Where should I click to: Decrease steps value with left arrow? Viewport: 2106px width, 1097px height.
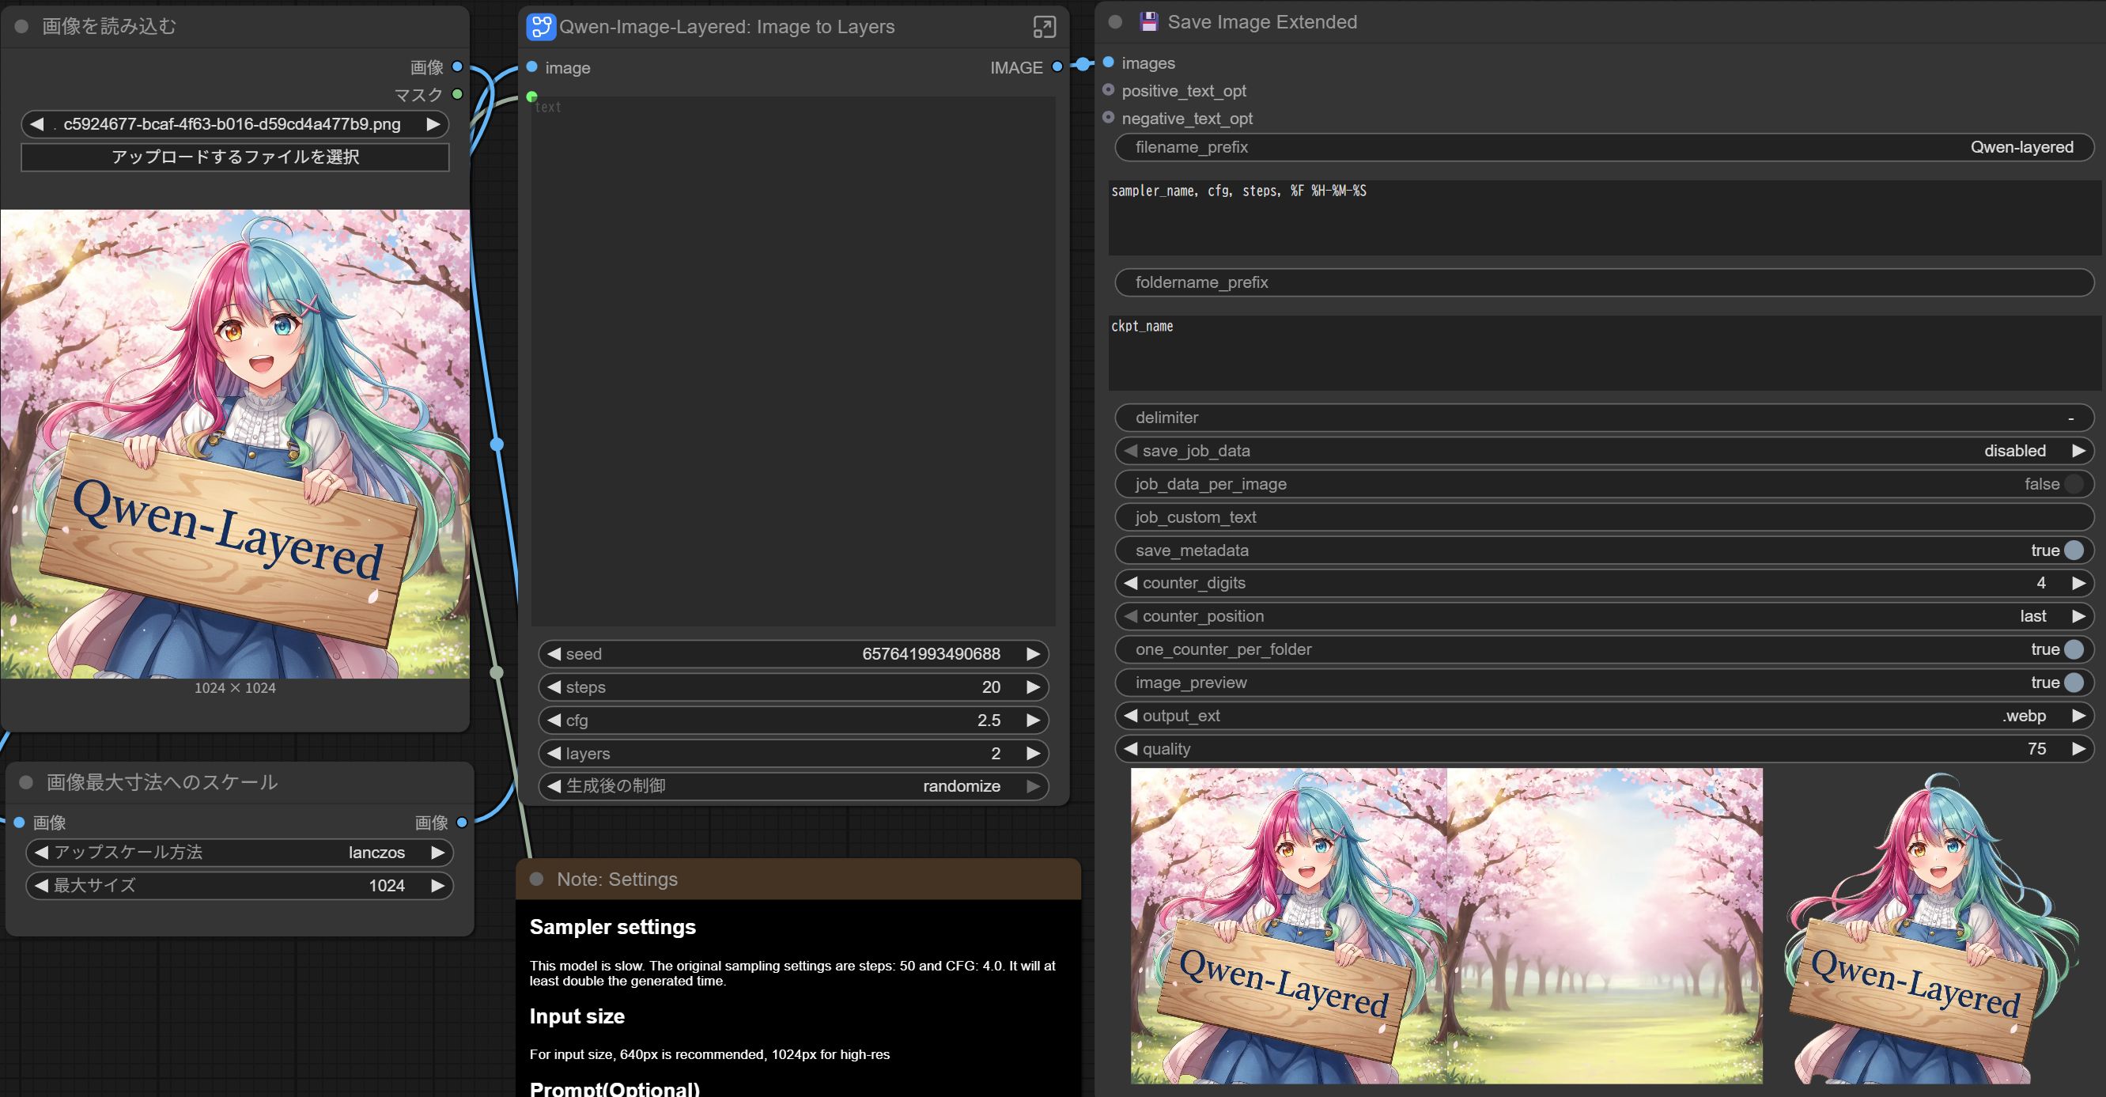click(x=554, y=687)
